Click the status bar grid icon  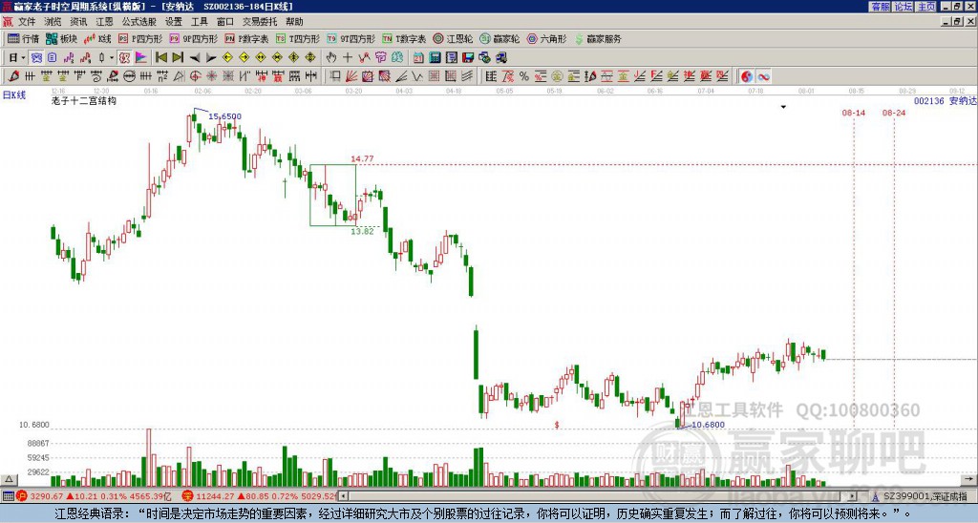click(x=8, y=496)
